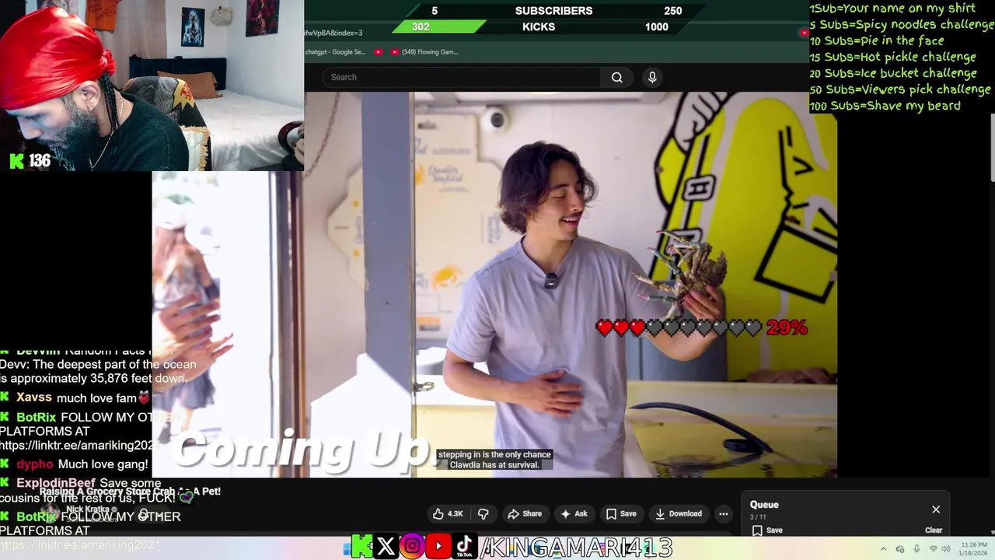Close the Queue panel with X
Image resolution: width=995 pixels, height=560 pixels.
coord(936,509)
